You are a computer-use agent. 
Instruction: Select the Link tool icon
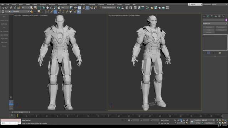pyautogui.click(x=11, y=8)
